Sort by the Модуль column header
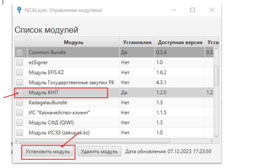276x168 pixels. (x=73, y=42)
